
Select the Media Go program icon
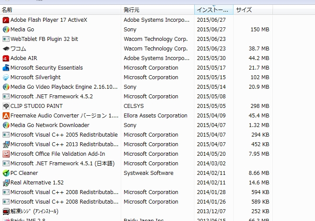(x=6, y=30)
